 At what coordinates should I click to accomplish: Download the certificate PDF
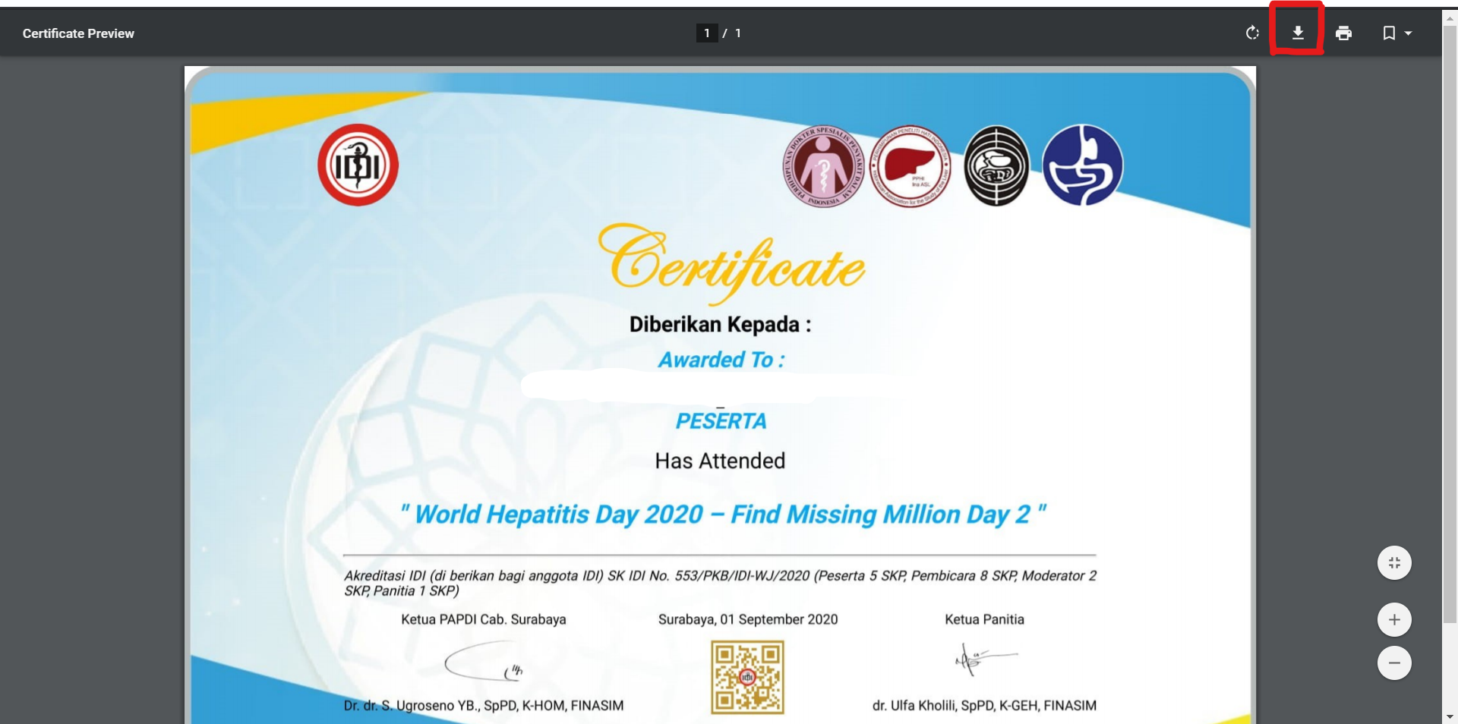[1298, 33]
